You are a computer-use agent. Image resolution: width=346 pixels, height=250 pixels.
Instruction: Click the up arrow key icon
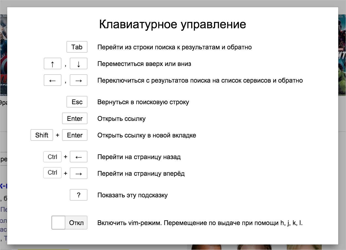53,64
